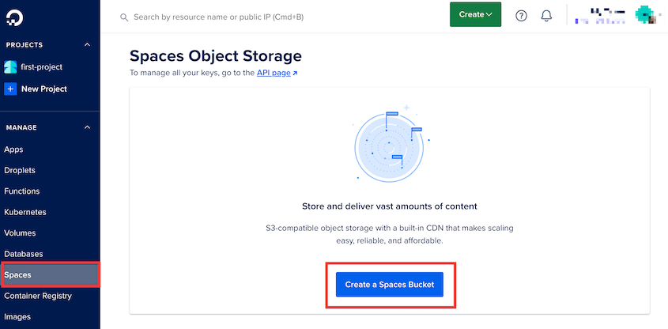Click the DigitalOcean logo icon
668x329 pixels.
[x=15, y=18]
